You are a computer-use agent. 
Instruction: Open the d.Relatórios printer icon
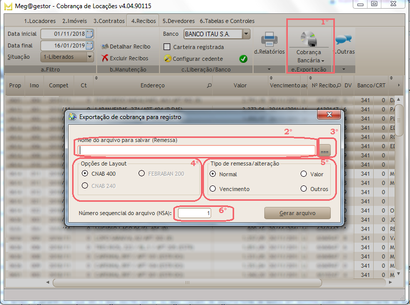coord(269,40)
